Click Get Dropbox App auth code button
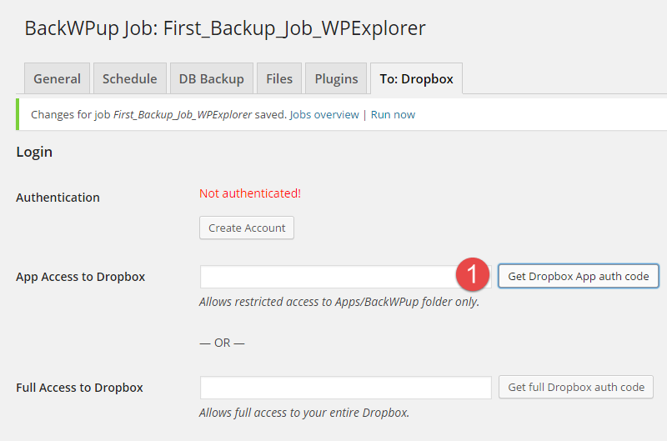The image size is (667, 441). (579, 277)
